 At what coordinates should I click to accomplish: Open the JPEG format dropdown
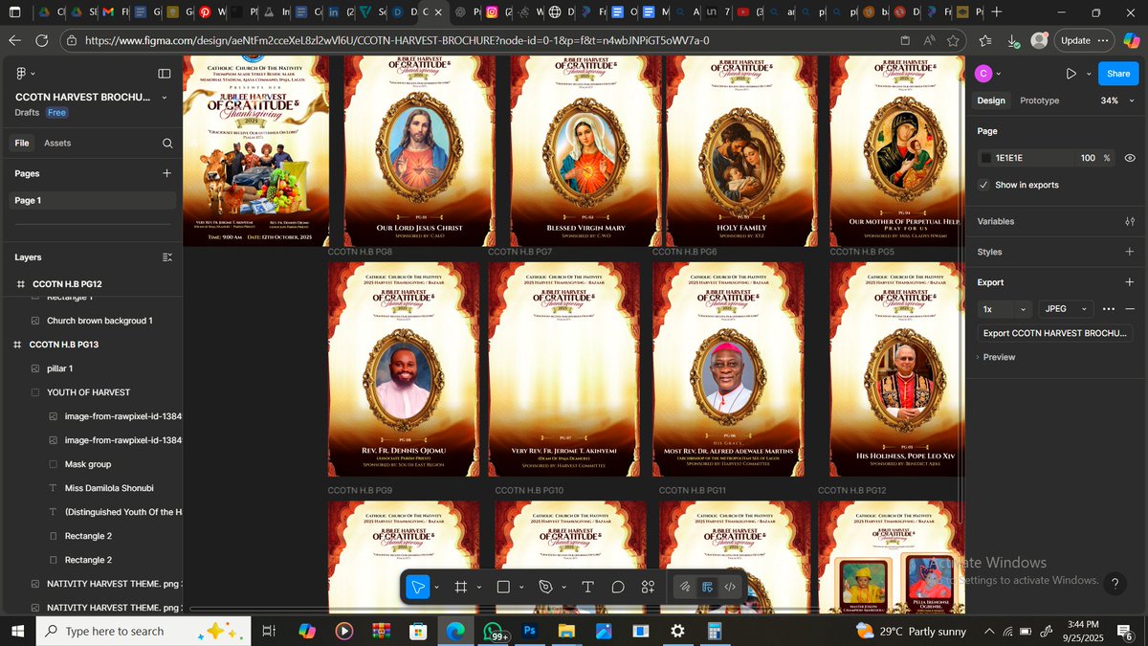click(x=1066, y=309)
